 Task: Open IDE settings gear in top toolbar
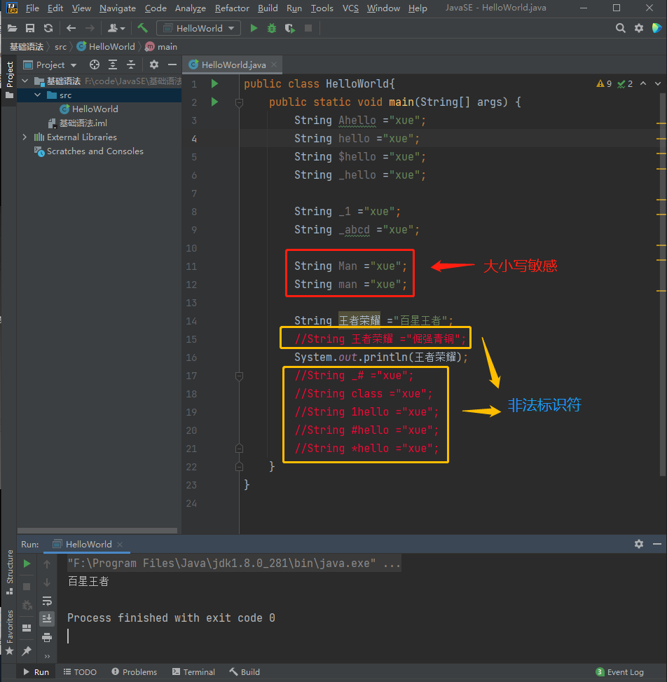[639, 28]
